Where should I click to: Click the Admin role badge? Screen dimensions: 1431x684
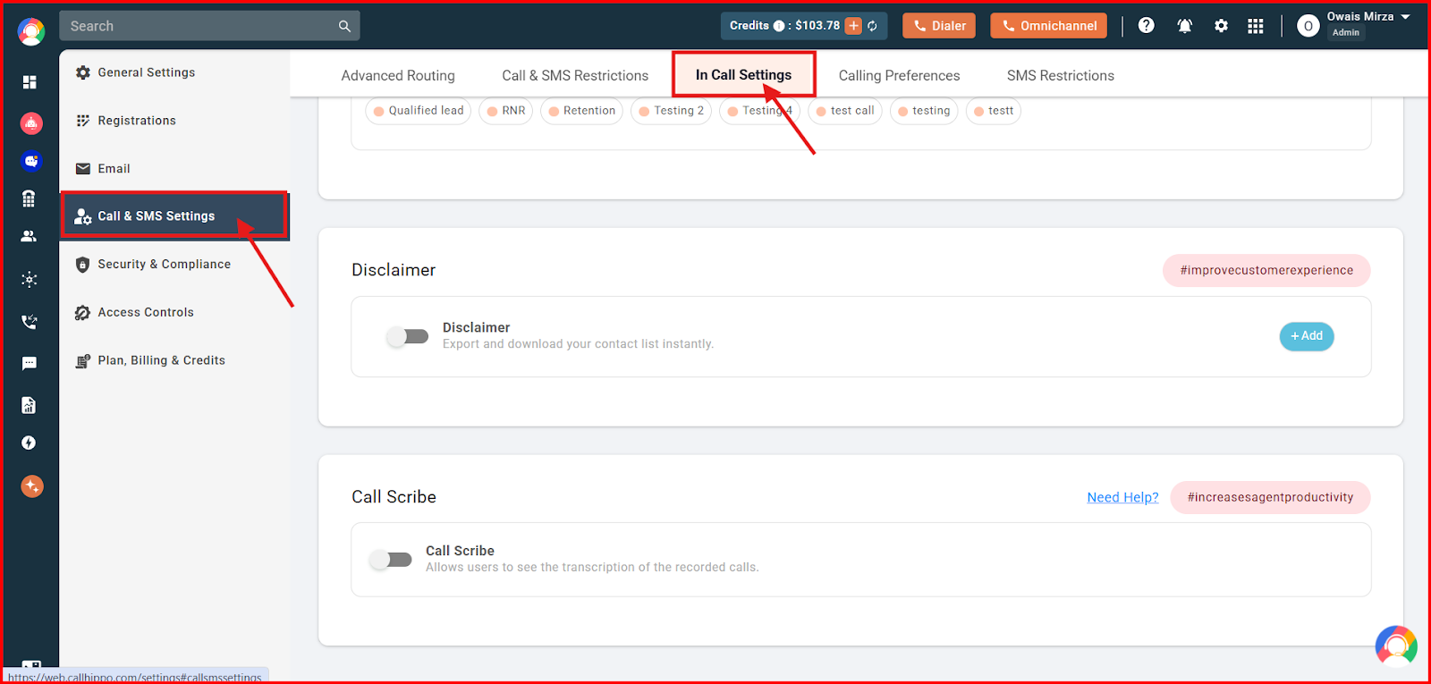tap(1345, 33)
